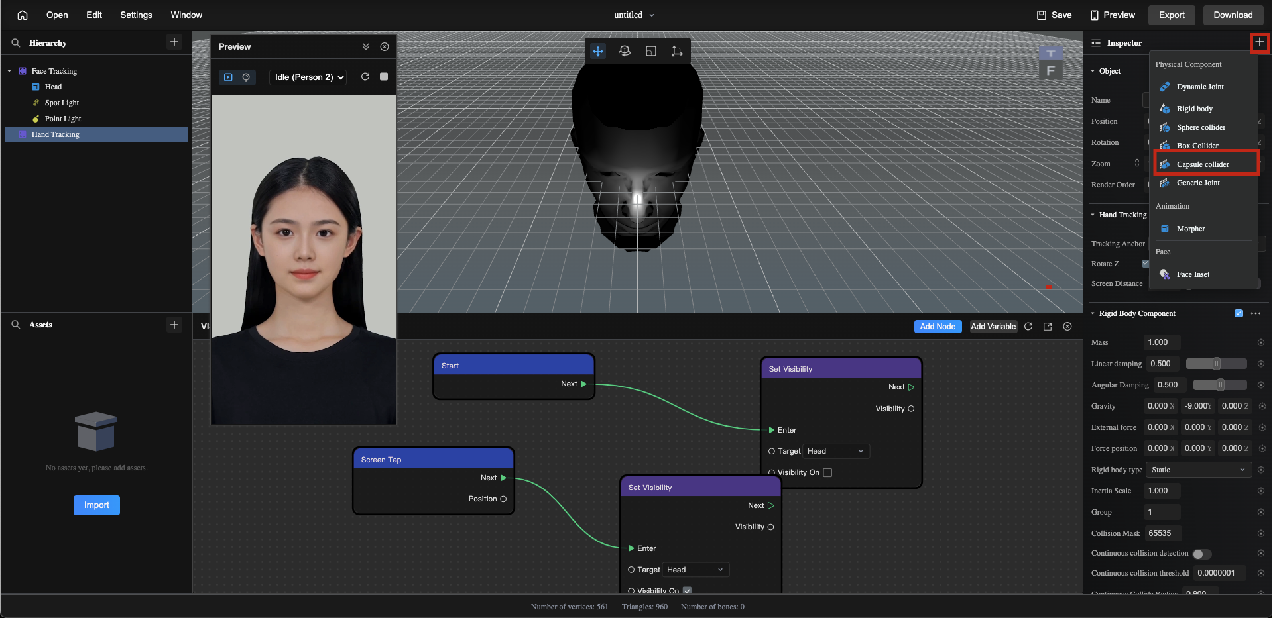The width and height of the screenshot is (1273, 618).
Task: Open Target Head dropdown in upper node
Action: point(836,451)
